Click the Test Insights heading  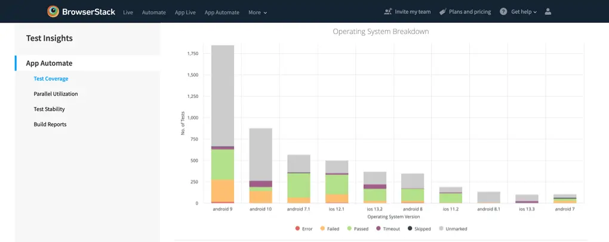(50, 38)
